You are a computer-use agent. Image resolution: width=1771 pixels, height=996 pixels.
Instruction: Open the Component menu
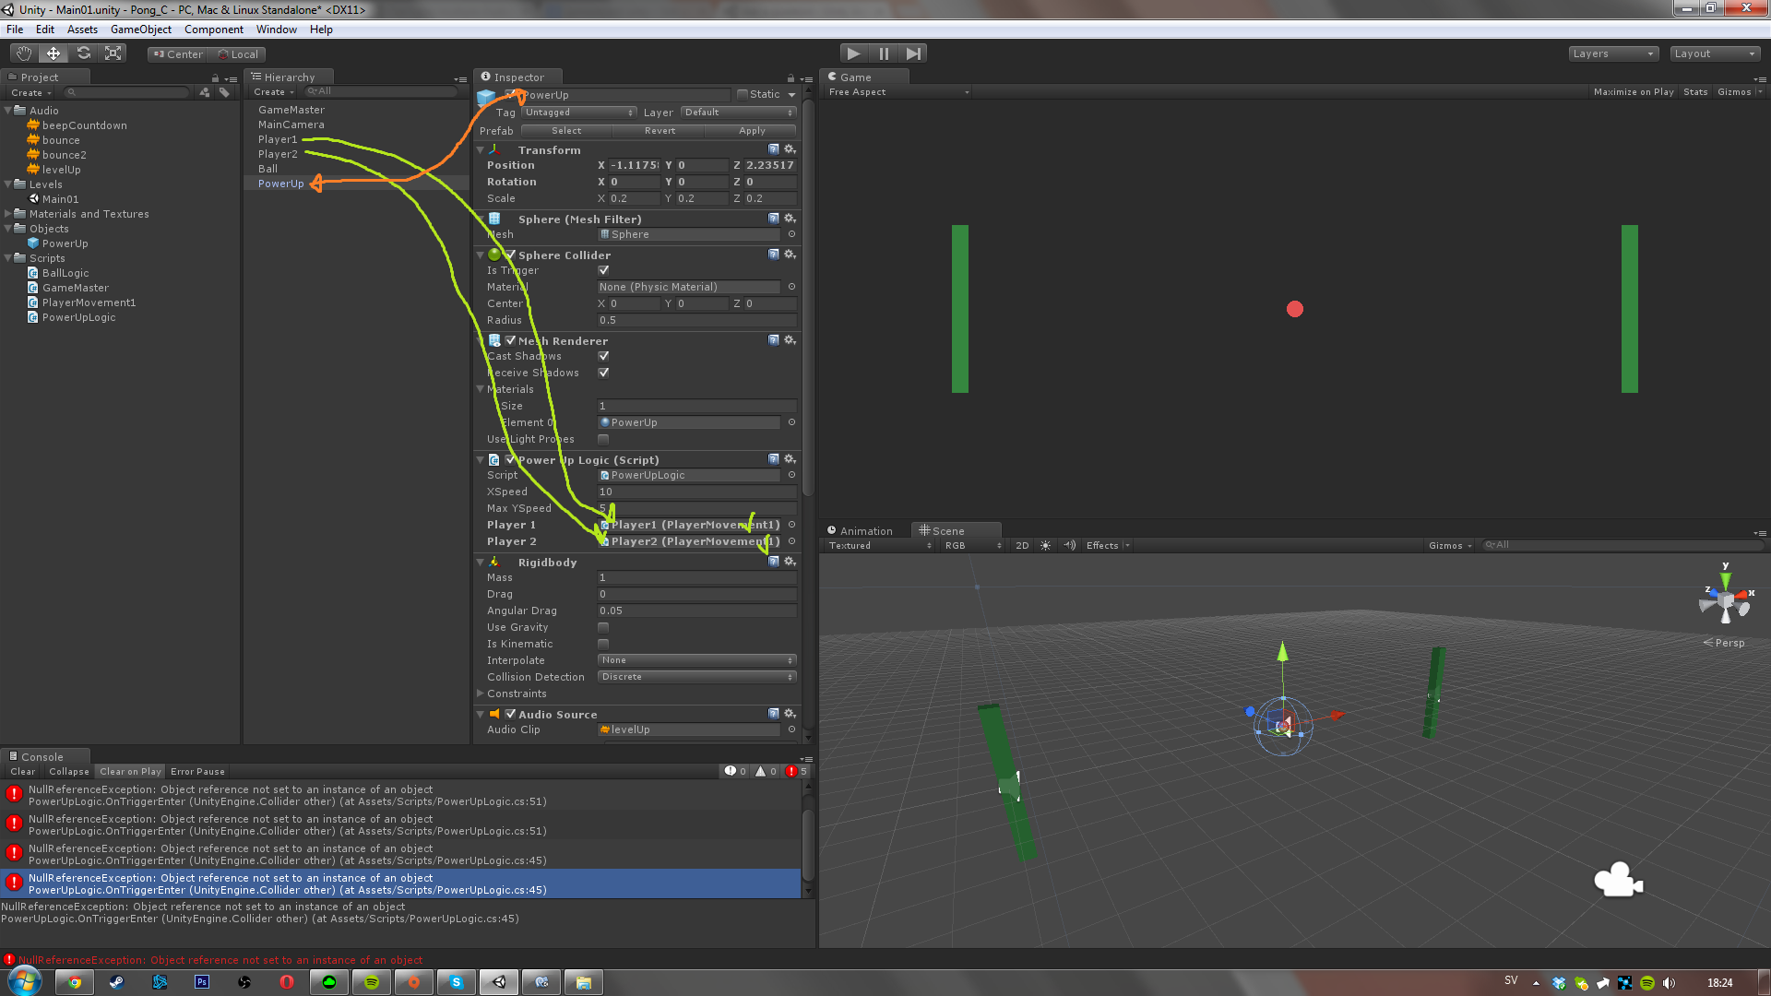pos(214,30)
